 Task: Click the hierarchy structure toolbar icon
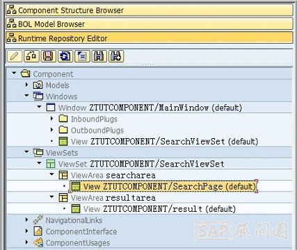[x=31, y=56]
